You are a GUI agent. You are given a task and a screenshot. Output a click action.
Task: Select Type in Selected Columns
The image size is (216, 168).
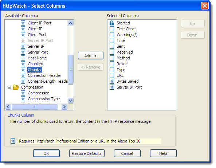121,70
